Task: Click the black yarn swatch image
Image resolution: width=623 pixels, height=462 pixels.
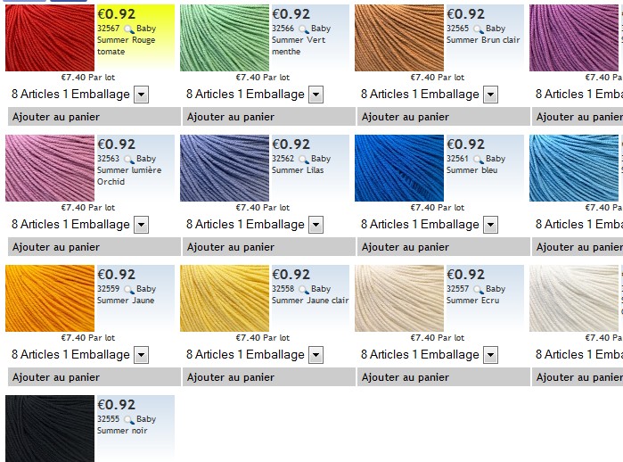Action: (x=50, y=429)
